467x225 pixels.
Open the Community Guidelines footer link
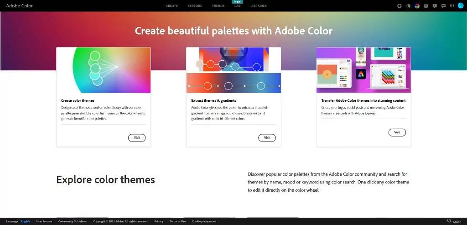coord(73,221)
